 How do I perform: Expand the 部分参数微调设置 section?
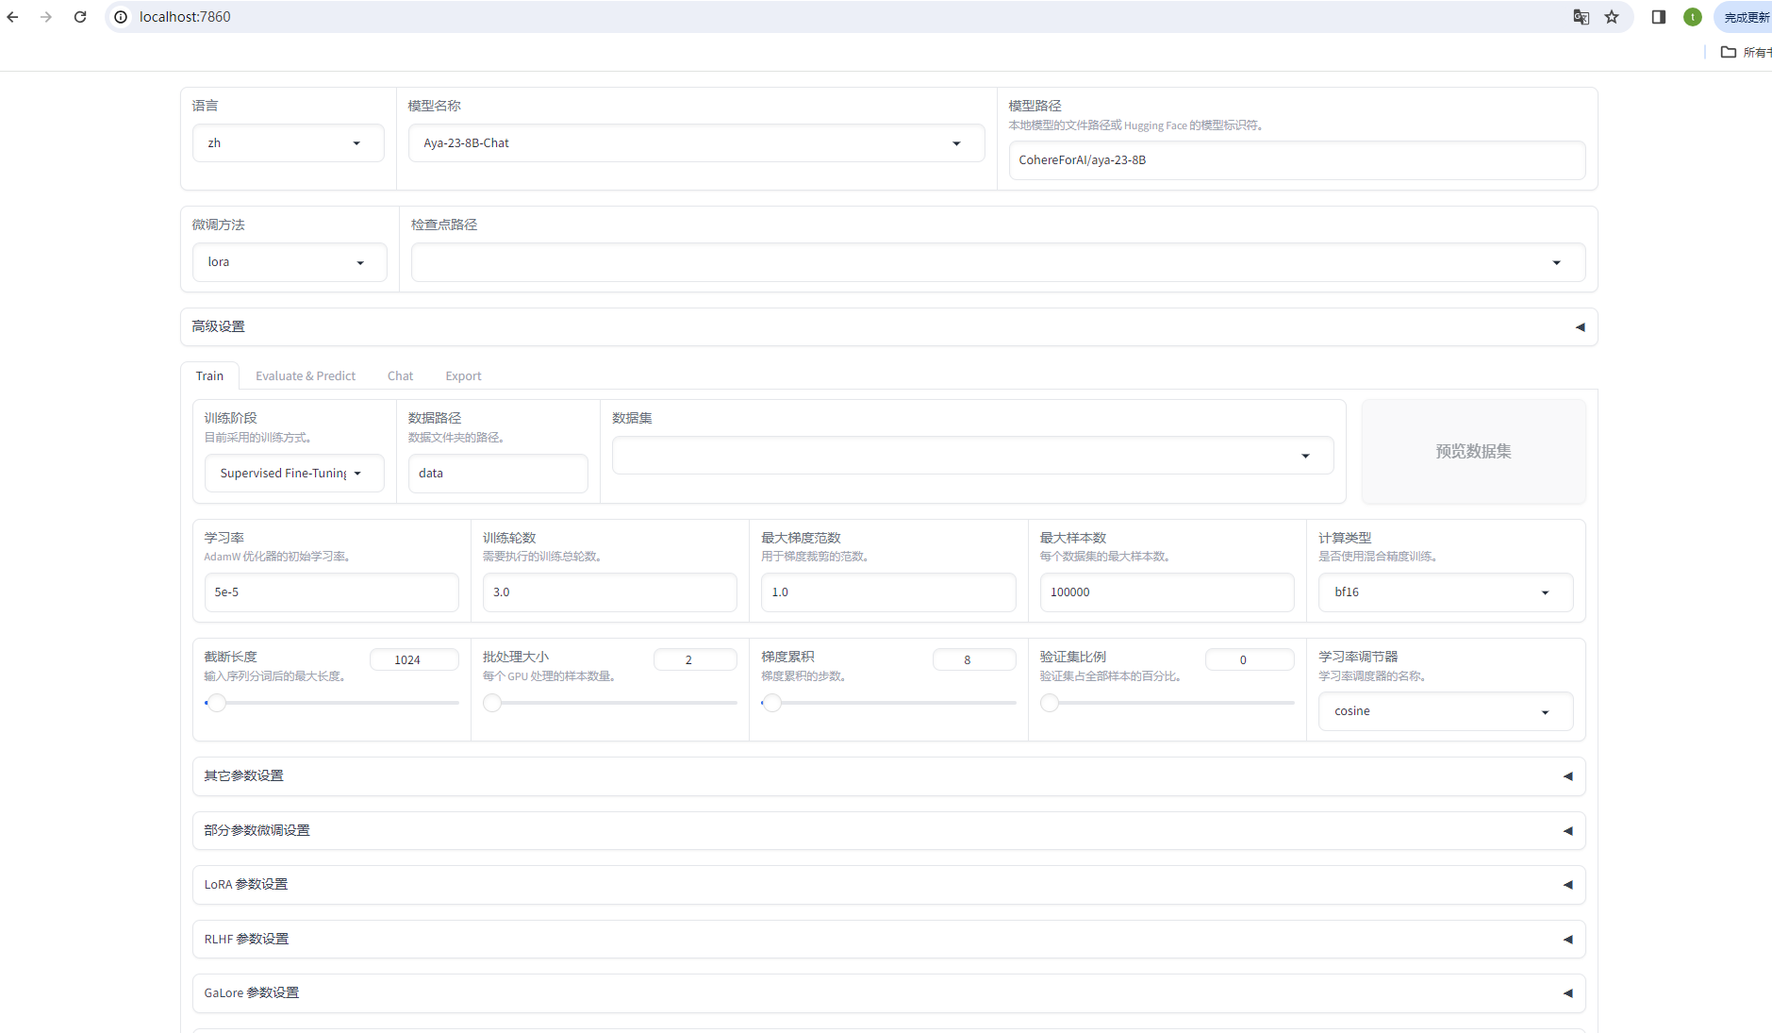pos(888,831)
